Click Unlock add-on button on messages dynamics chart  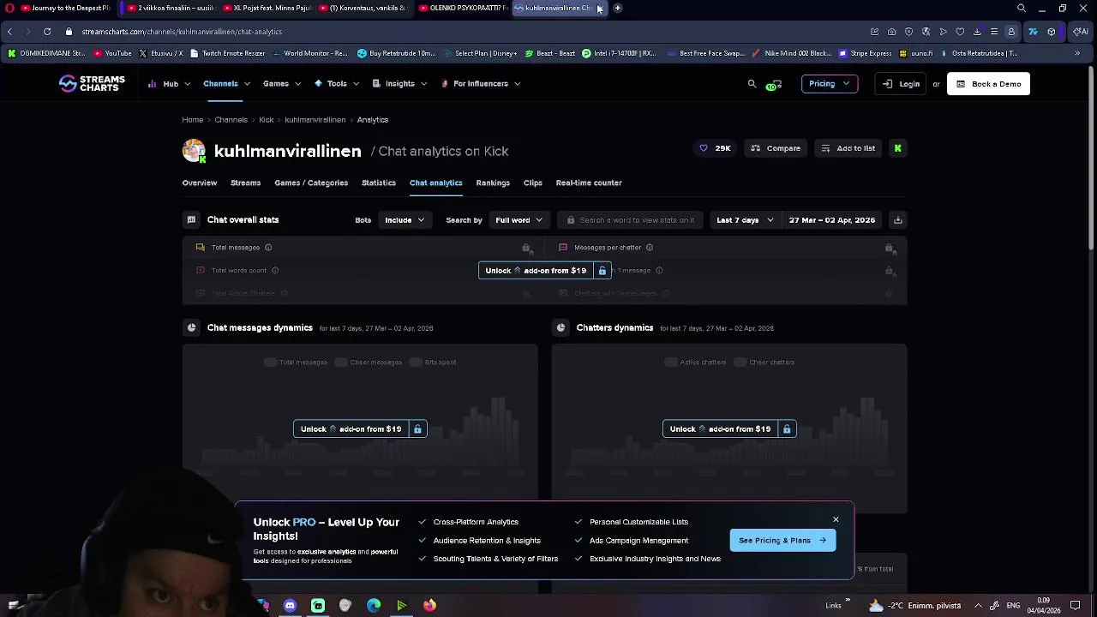360,429
